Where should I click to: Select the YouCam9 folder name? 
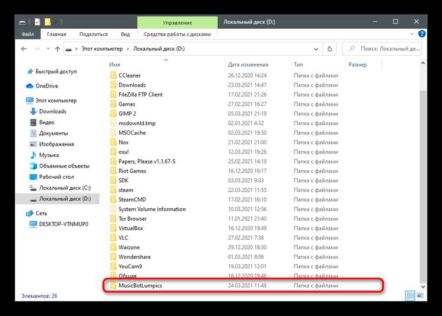point(130,267)
